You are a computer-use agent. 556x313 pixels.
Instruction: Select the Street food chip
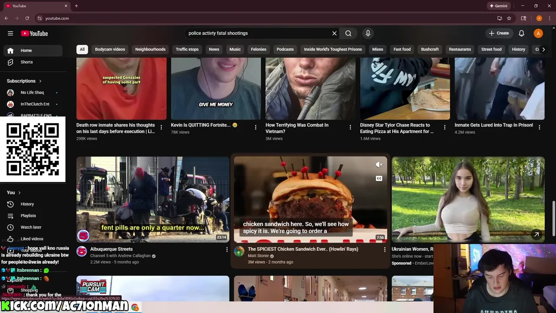[x=492, y=50]
